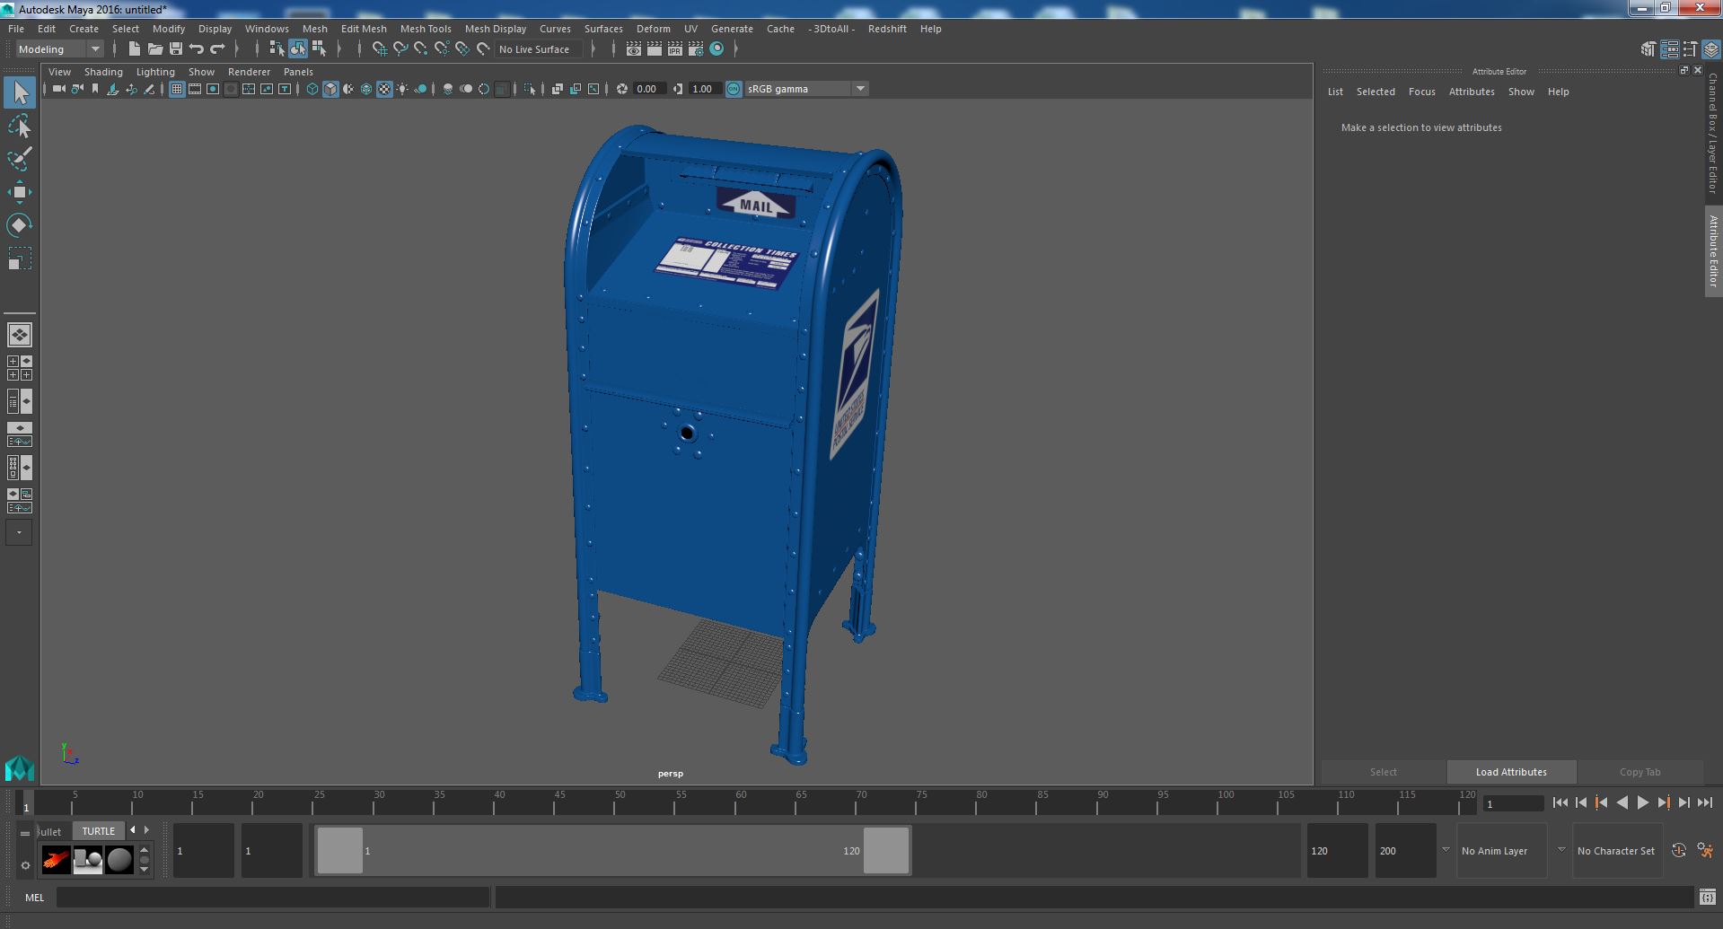1723x929 pixels.
Task: Toggle color management ON button
Action: [734, 89]
